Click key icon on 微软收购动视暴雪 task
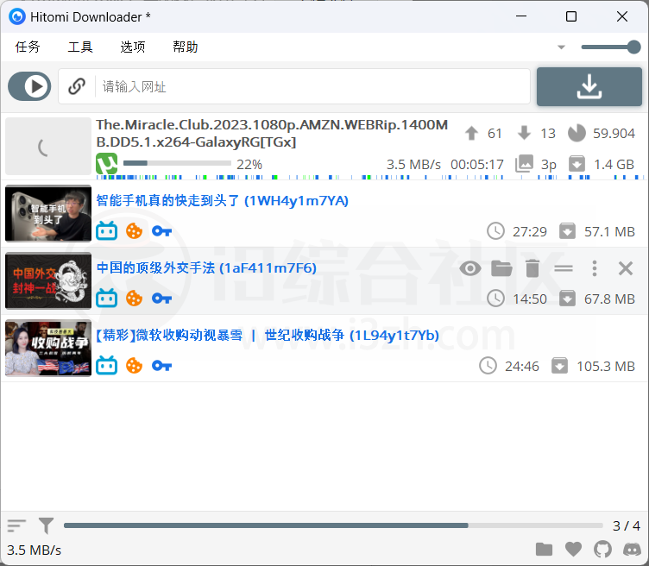The width and height of the screenshot is (649, 566). point(162,366)
